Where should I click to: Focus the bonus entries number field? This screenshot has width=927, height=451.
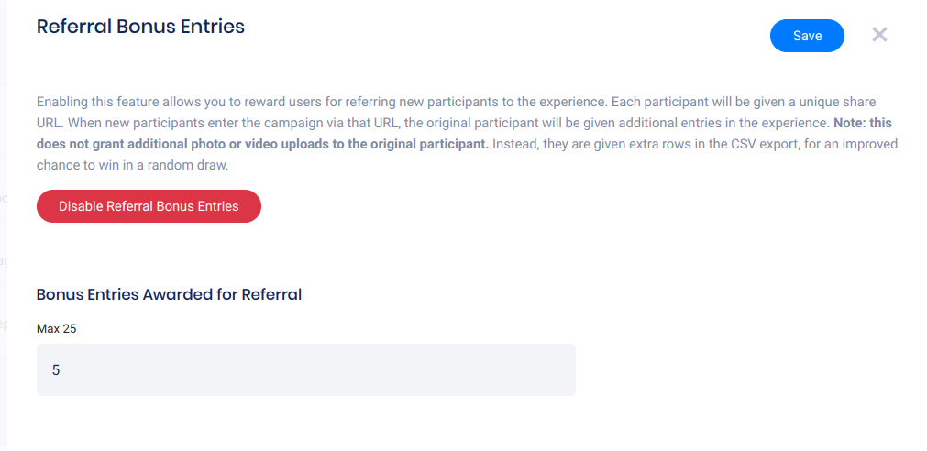(x=305, y=370)
